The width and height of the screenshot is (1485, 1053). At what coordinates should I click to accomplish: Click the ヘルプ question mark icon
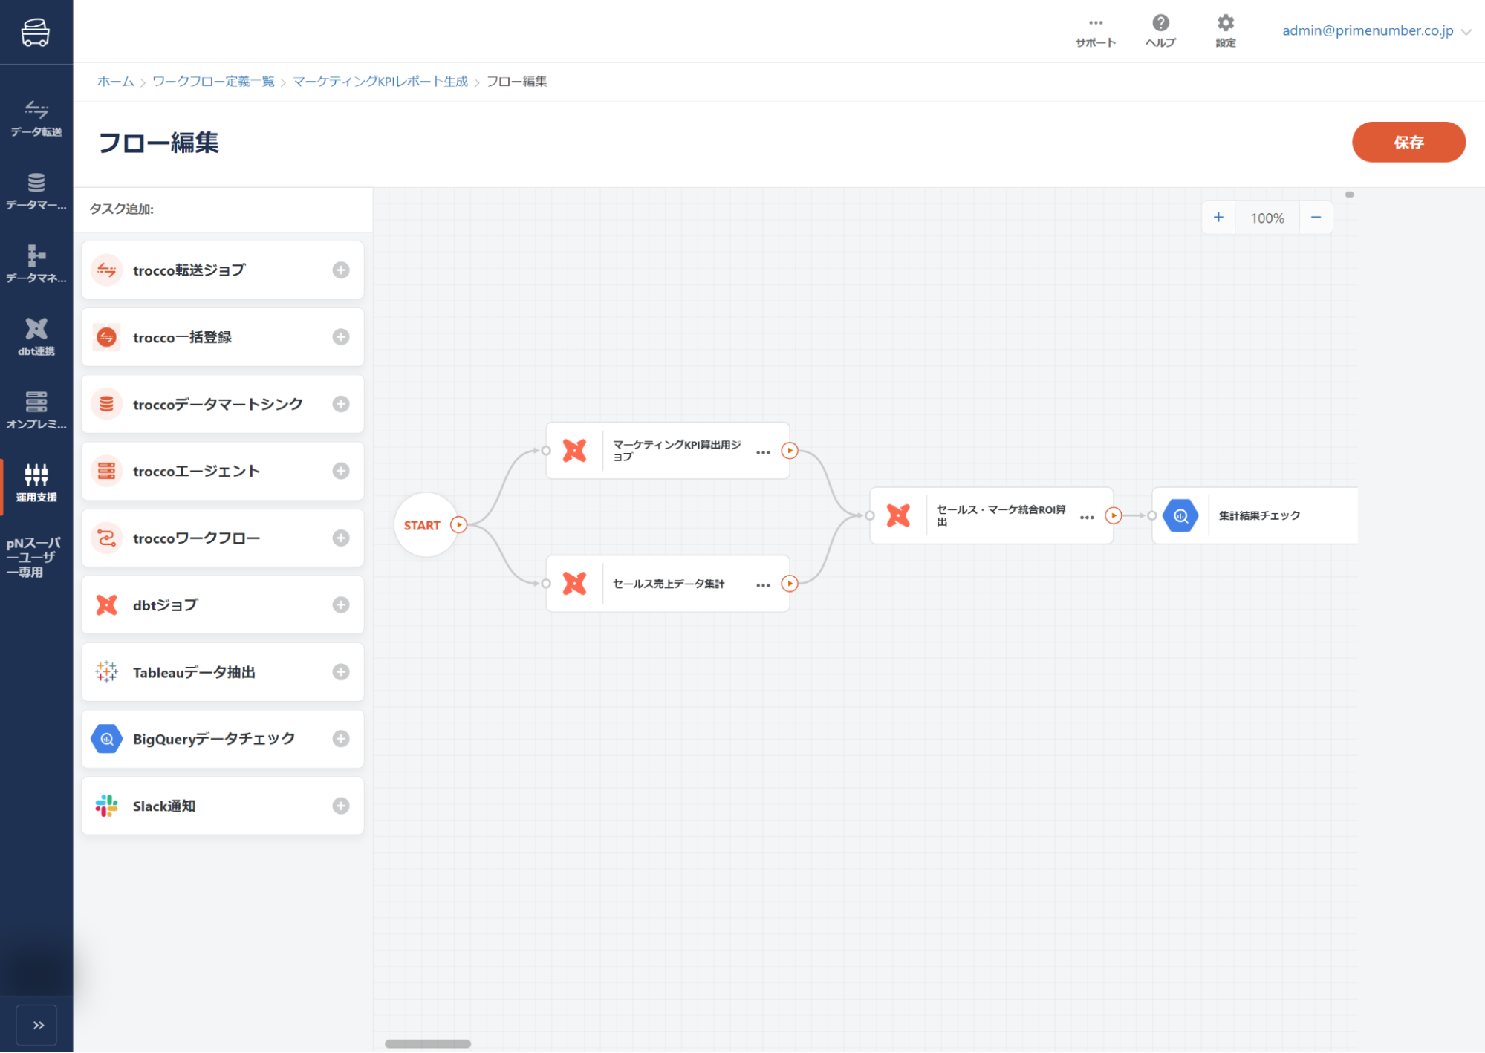pos(1160,24)
